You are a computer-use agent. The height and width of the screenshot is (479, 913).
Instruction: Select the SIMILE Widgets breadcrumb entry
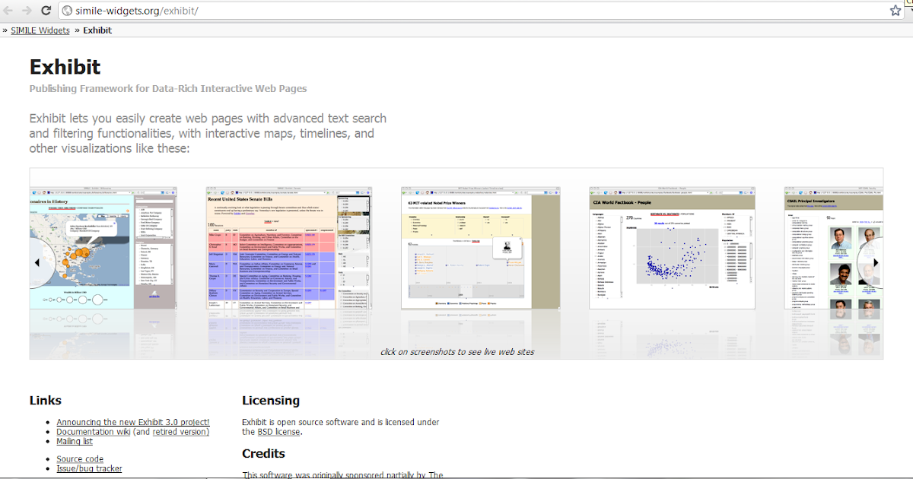[39, 30]
